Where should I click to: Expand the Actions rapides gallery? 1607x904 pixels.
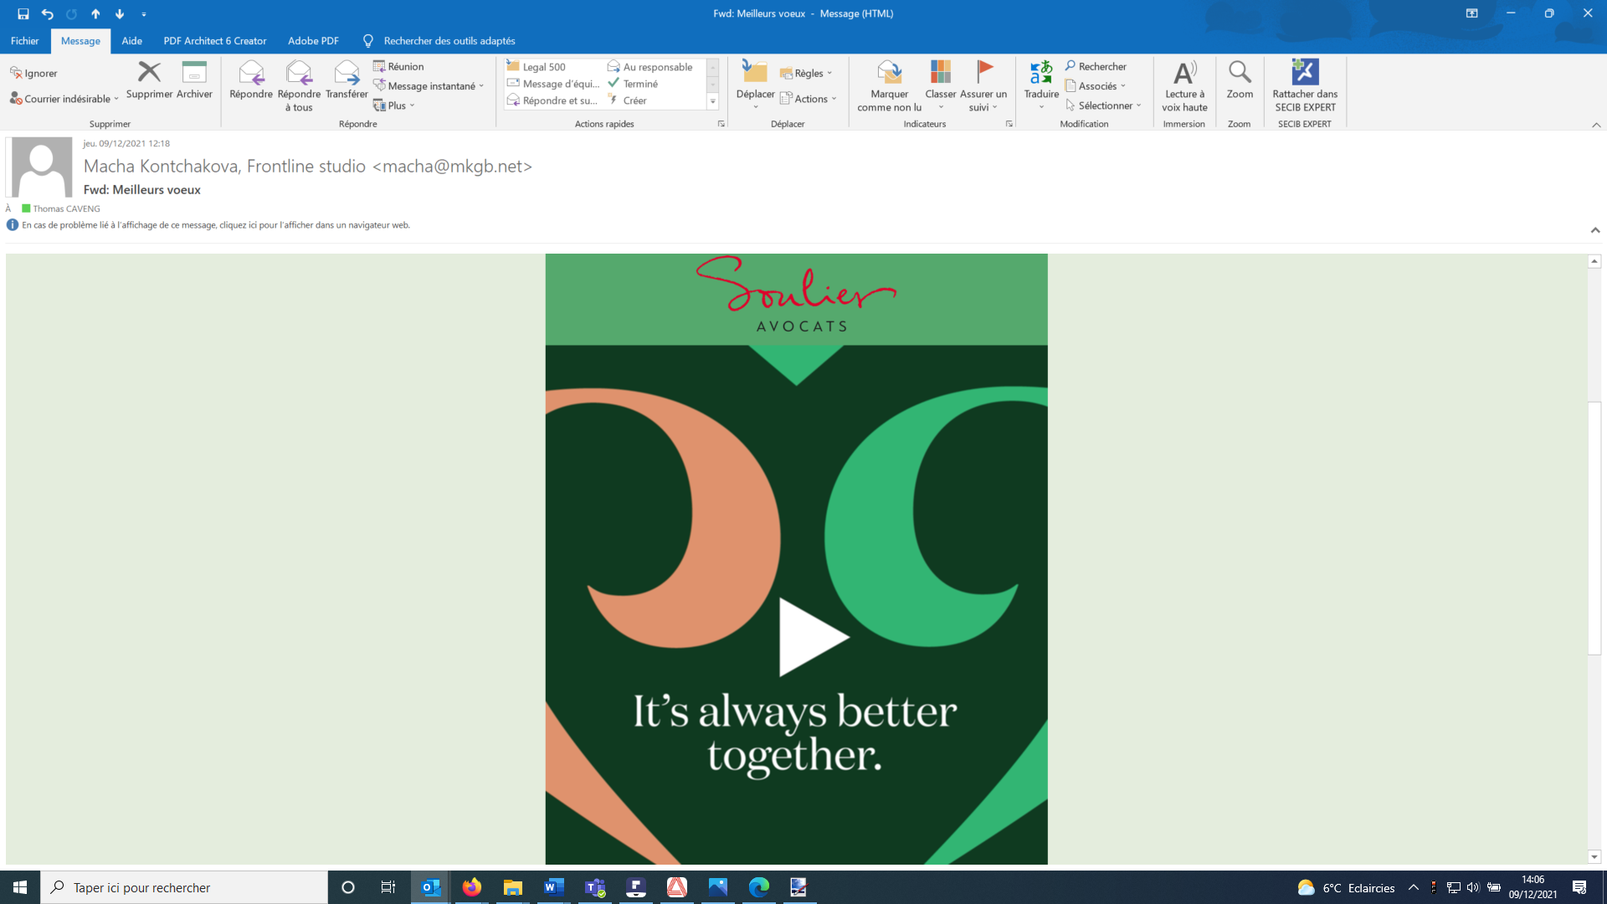pyautogui.click(x=713, y=101)
